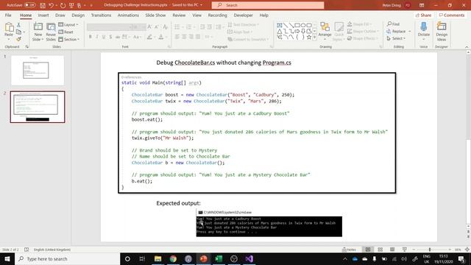
Task: Open the Select dropdown in Editing
Action: [x=396, y=38]
